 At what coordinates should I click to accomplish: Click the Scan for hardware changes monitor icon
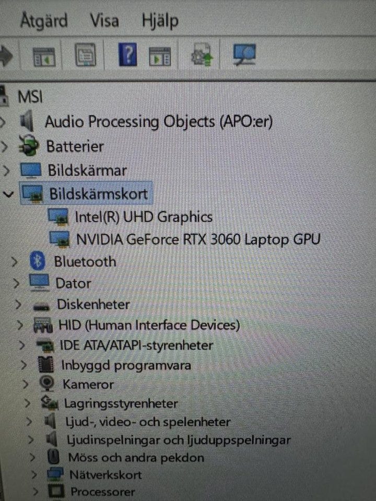tap(244, 55)
